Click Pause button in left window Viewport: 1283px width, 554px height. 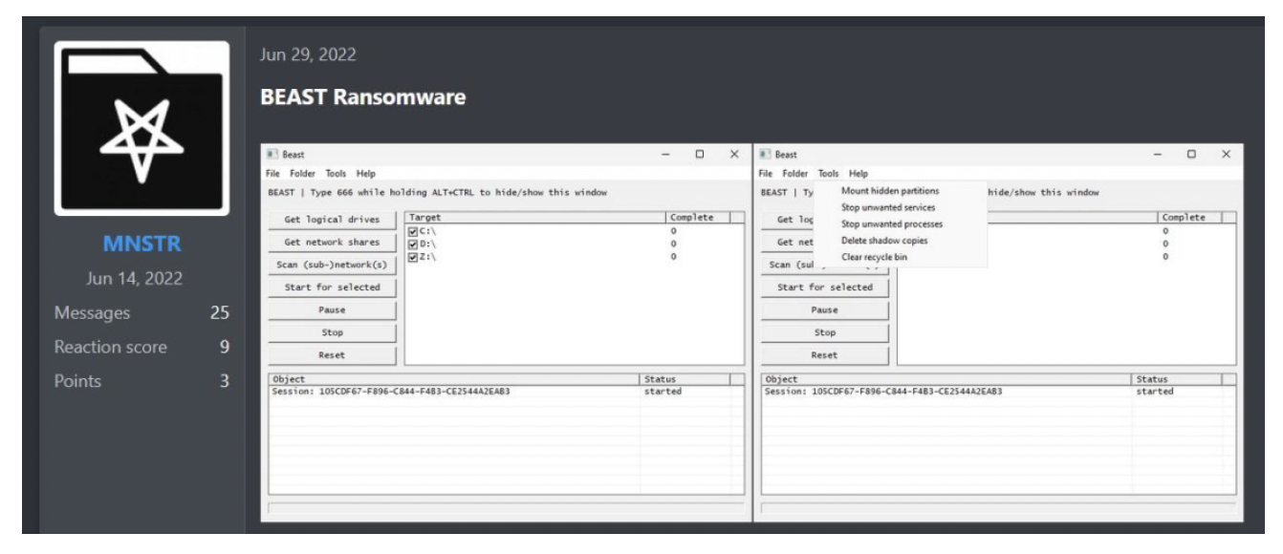coord(332,309)
